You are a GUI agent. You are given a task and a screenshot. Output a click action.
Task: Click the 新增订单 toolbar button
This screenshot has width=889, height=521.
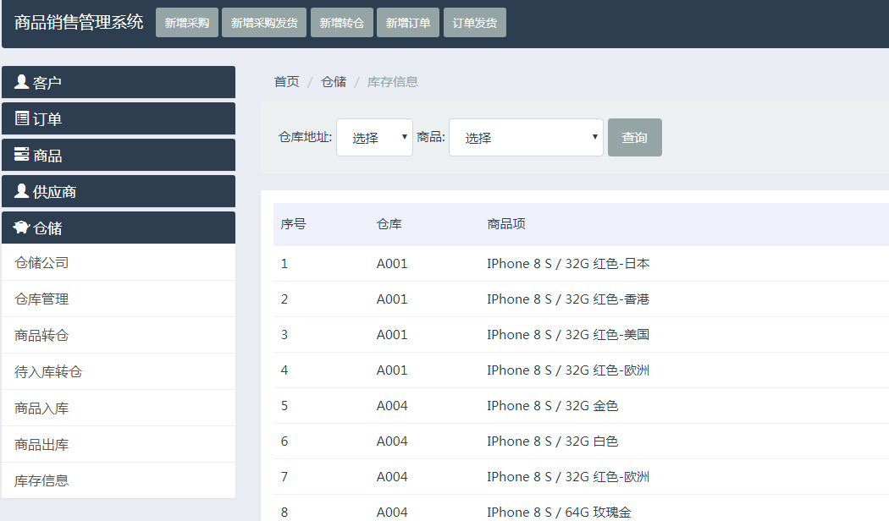[408, 23]
